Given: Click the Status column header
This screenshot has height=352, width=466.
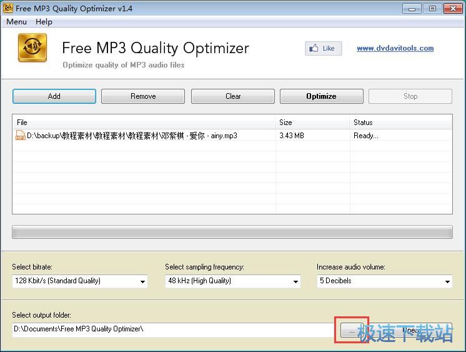Looking at the screenshot, I should click(x=400, y=123).
